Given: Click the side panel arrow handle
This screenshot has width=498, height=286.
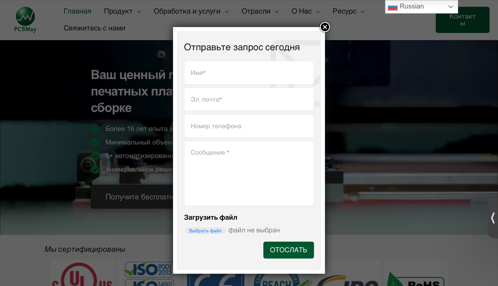Looking at the screenshot, I should pyautogui.click(x=493, y=218).
